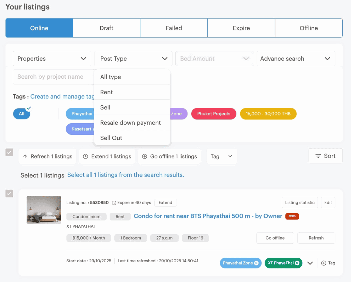Open the Create and manage tags link
Viewport: 351px width, 282px height.
coord(62,96)
